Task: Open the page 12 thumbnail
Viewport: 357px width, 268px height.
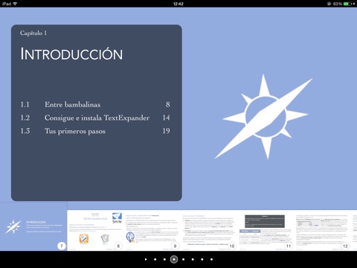Action: pyautogui.click(x=323, y=230)
